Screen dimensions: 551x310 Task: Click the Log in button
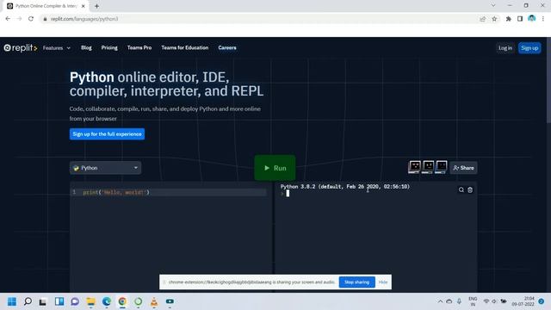(505, 48)
